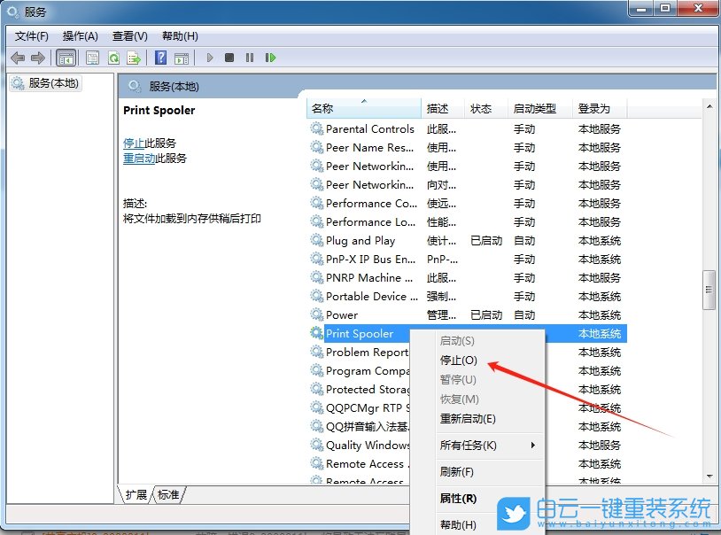Click the stop service square icon

[229, 58]
